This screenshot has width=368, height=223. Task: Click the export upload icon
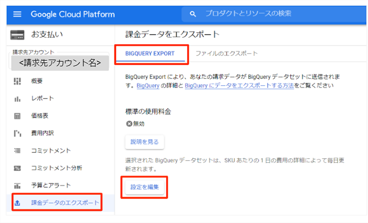tap(17, 203)
